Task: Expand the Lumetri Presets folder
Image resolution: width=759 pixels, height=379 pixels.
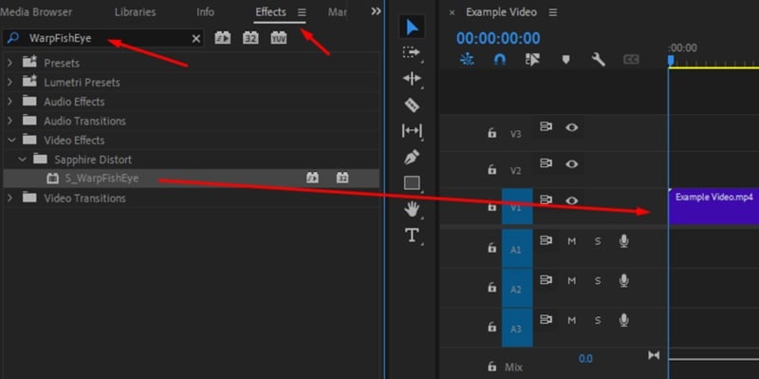Action: [10, 83]
